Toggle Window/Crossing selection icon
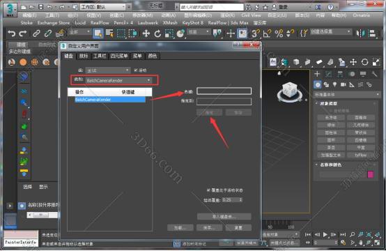The image size is (386, 251). (132, 33)
